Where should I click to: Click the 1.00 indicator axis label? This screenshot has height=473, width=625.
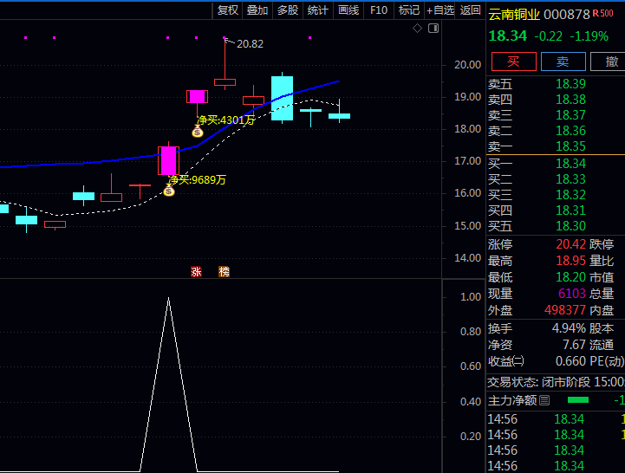point(471,297)
